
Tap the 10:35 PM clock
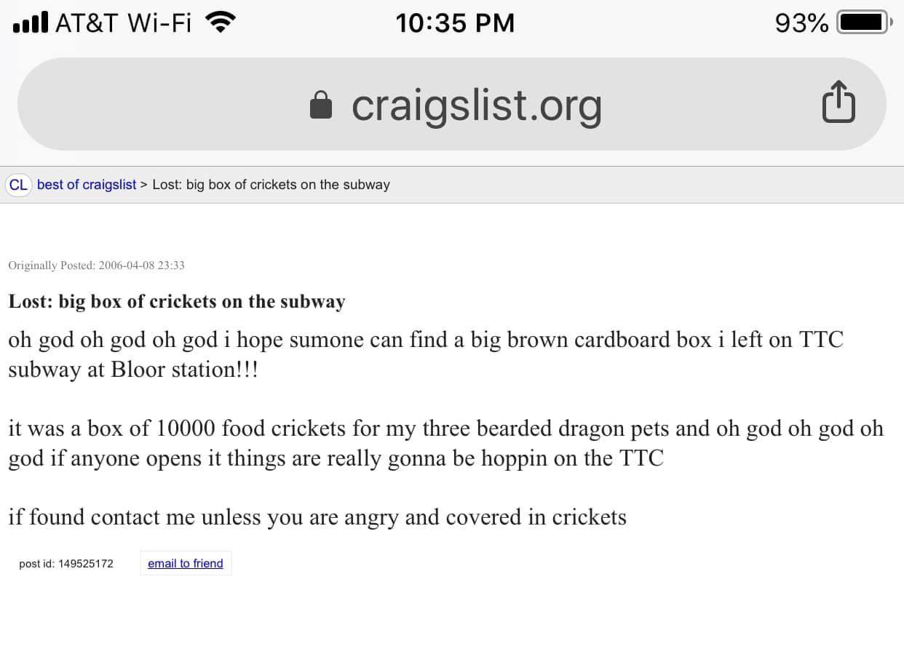tap(455, 23)
